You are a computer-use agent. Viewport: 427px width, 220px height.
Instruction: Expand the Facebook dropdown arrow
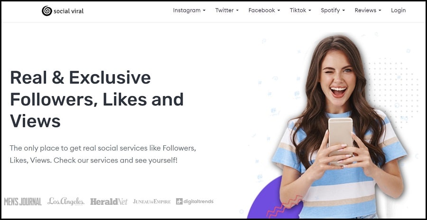pos(278,10)
